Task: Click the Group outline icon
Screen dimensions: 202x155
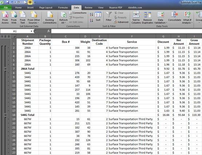Action: [199, 18]
